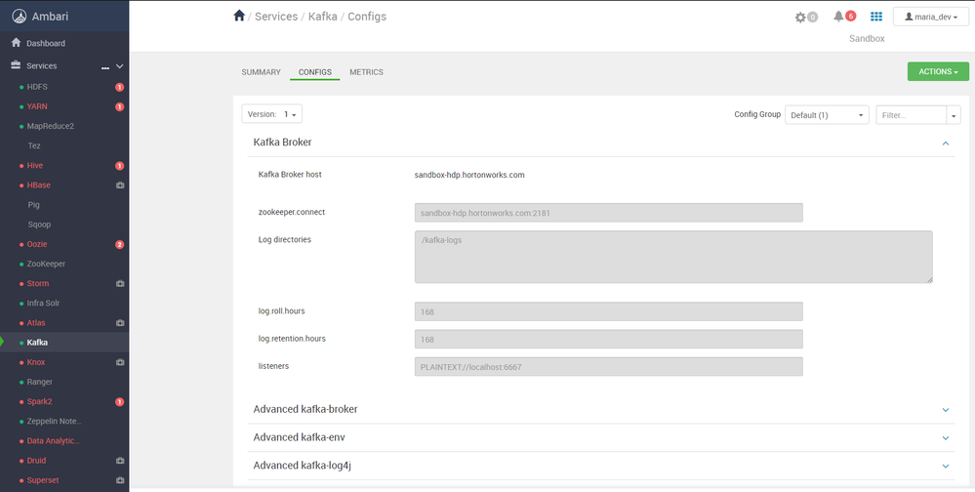
Task: Expand Advanced kafka-env section
Action: 945,438
